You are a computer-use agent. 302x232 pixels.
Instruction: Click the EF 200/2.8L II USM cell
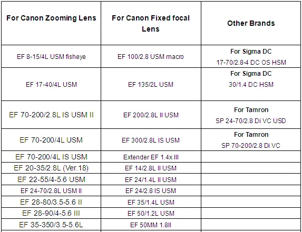click(x=151, y=115)
